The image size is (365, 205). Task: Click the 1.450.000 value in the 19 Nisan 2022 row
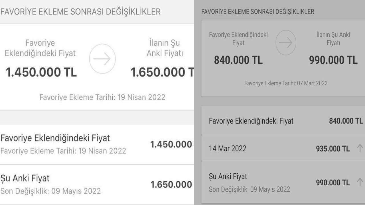click(x=171, y=144)
